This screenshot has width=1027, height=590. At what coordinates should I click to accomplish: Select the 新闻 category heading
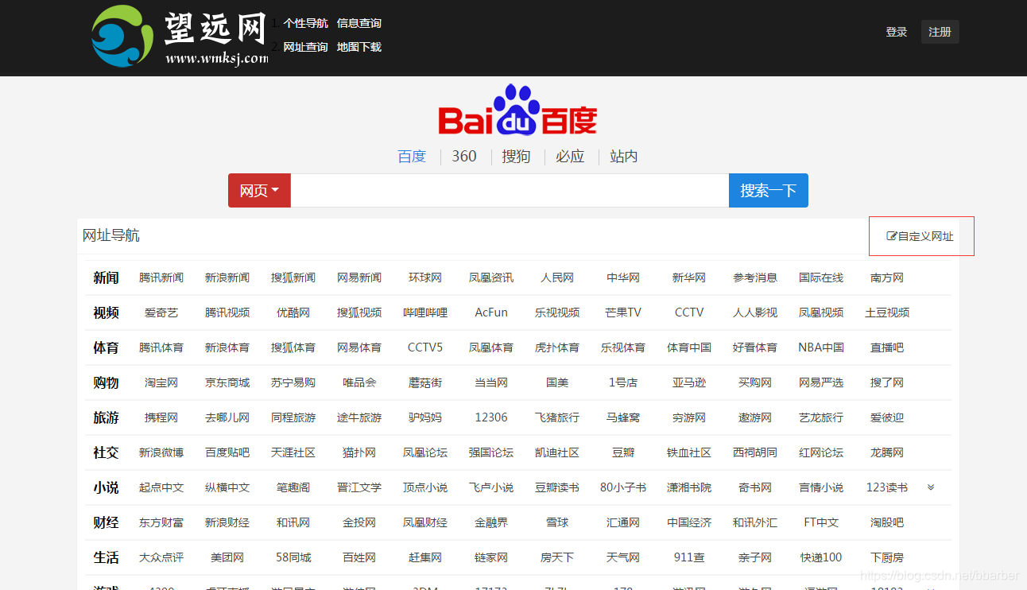tap(106, 278)
